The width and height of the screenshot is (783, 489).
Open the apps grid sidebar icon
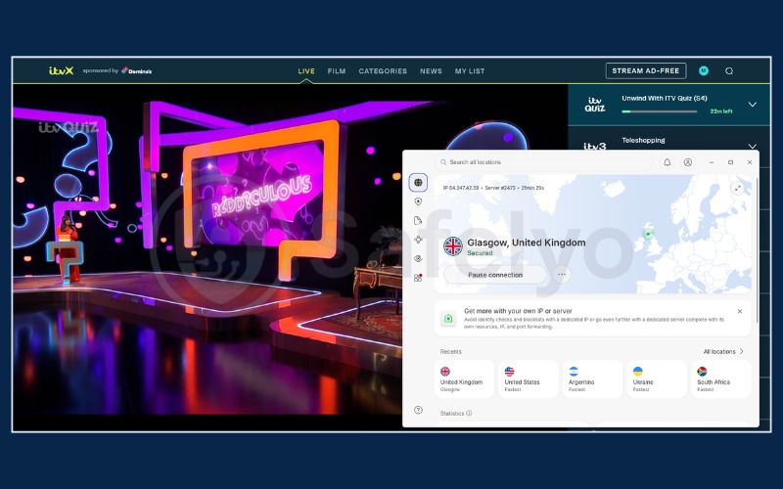418,278
